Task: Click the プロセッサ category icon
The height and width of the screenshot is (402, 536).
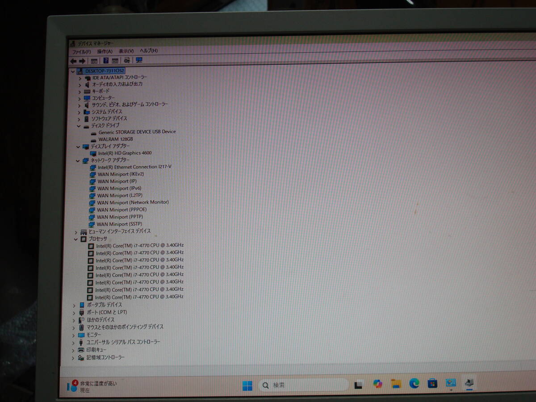Action: 84,239
